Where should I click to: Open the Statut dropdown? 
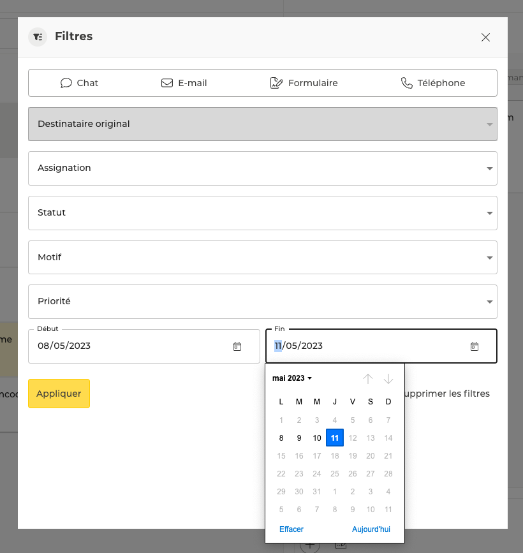point(262,213)
